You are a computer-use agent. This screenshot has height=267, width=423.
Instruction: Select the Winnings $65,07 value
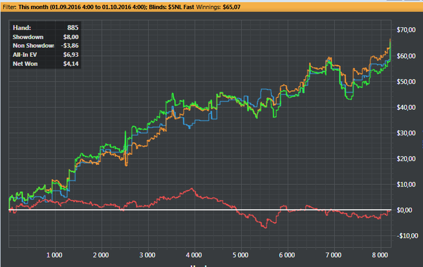(231, 7)
